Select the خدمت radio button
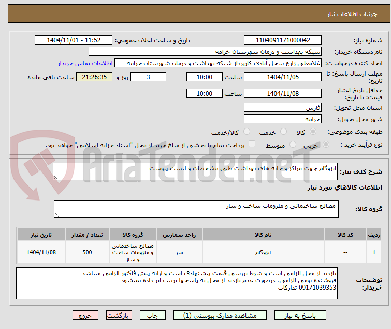Viewport: 391px width, 329px height. (x=283, y=132)
